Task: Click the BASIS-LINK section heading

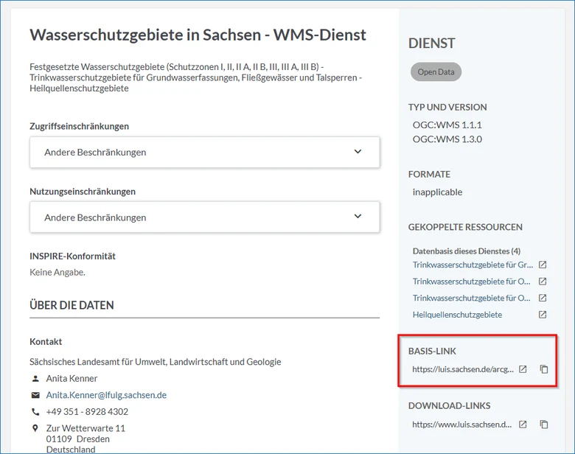Action: 432,352
